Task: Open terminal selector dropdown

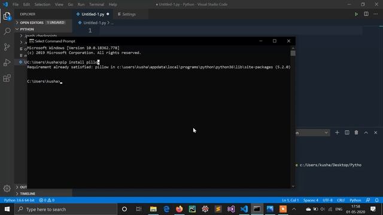Action: tap(312, 133)
